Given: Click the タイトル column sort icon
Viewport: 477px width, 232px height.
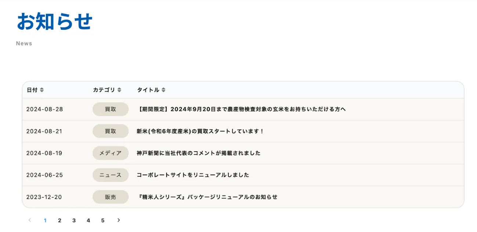Looking at the screenshot, I should point(163,90).
